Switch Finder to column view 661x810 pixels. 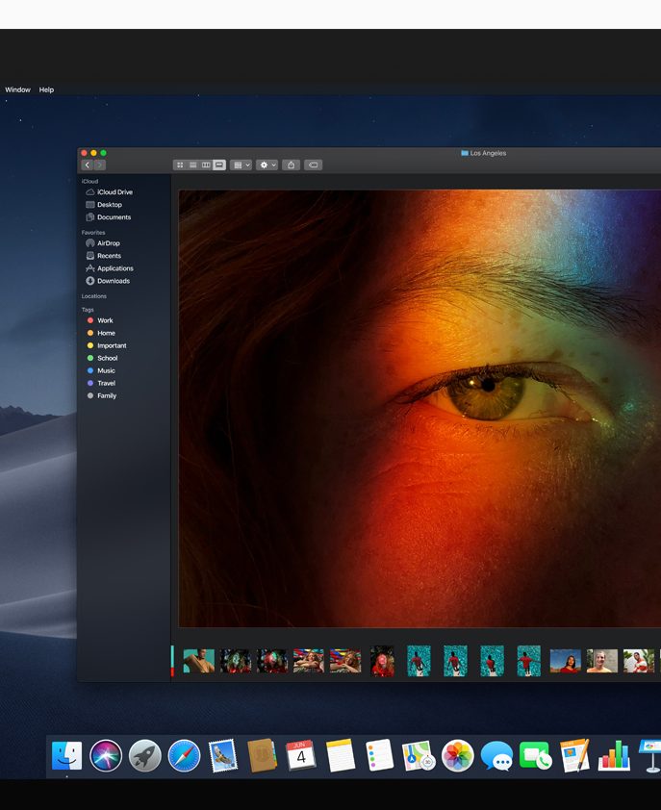[206, 165]
